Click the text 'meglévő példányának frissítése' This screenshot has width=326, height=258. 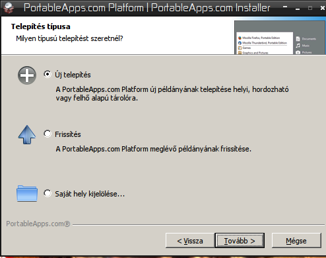[200, 149]
